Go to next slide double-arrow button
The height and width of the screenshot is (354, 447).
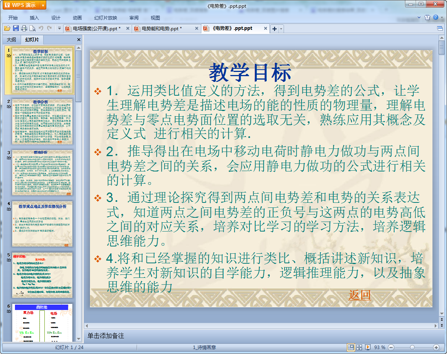click(442, 326)
